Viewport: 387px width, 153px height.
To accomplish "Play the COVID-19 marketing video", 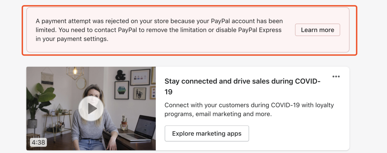I will coord(91,108).
